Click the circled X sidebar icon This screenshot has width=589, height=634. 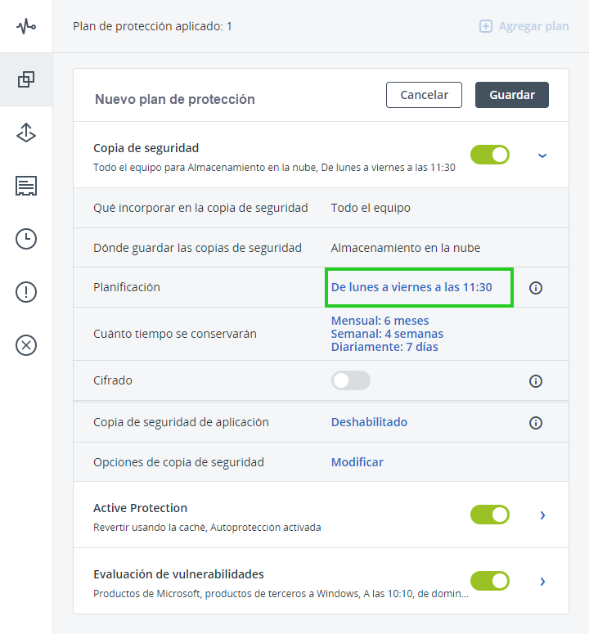pos(26,345)
